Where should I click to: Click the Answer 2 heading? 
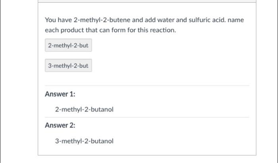tap(60, 125)
